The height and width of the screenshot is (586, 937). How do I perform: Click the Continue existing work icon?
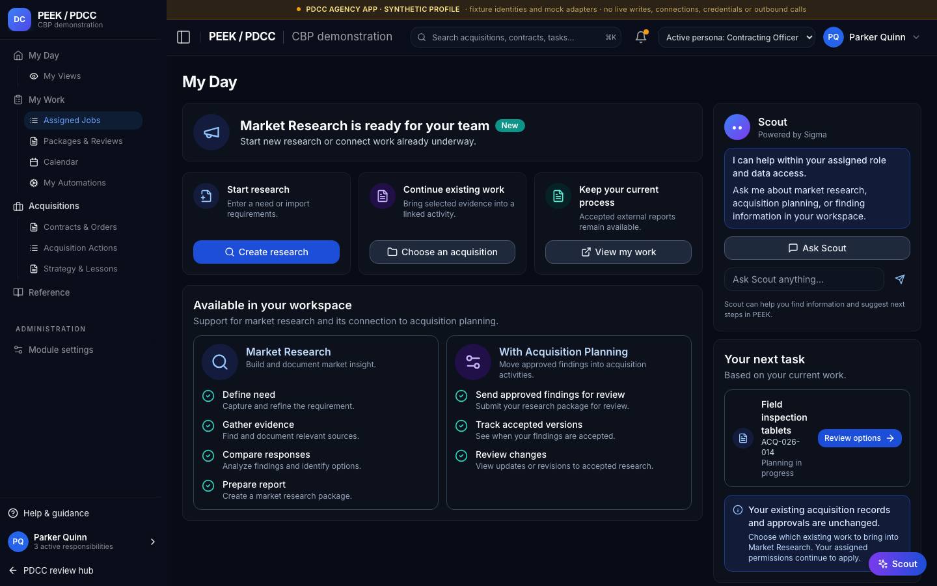coord(383,196)
